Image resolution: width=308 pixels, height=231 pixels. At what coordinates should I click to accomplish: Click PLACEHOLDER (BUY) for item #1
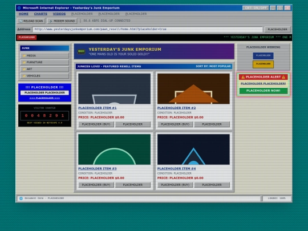96,124
